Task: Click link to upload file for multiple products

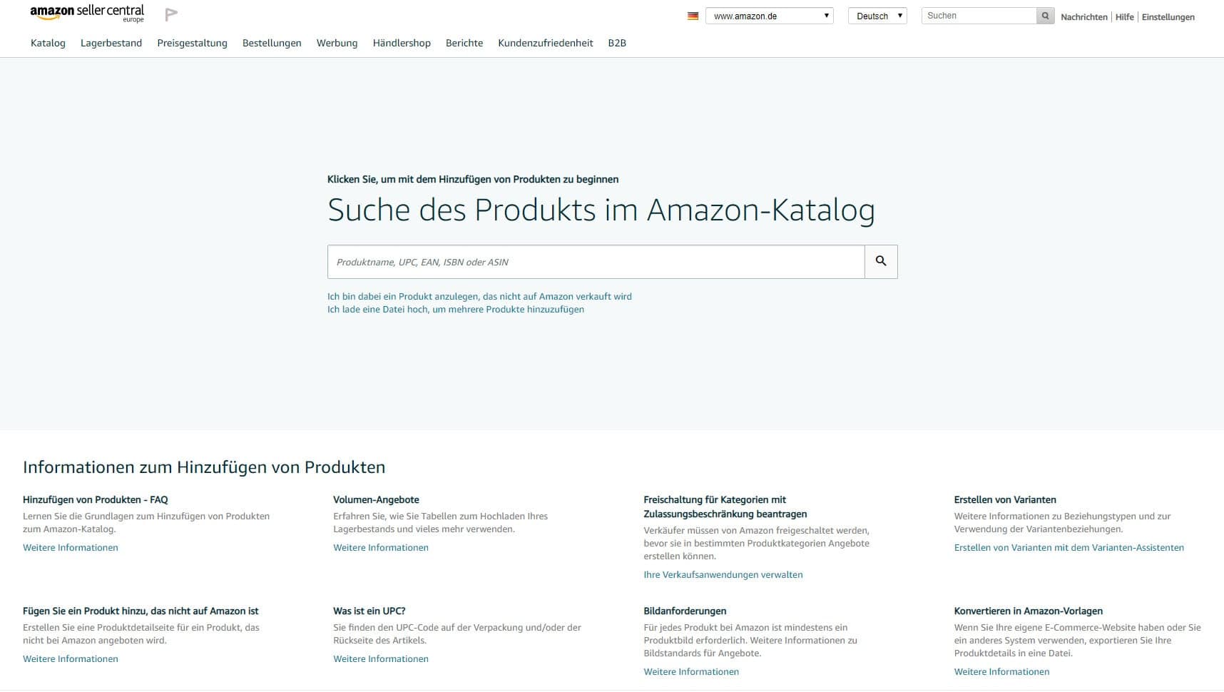Action: (456, 309)
